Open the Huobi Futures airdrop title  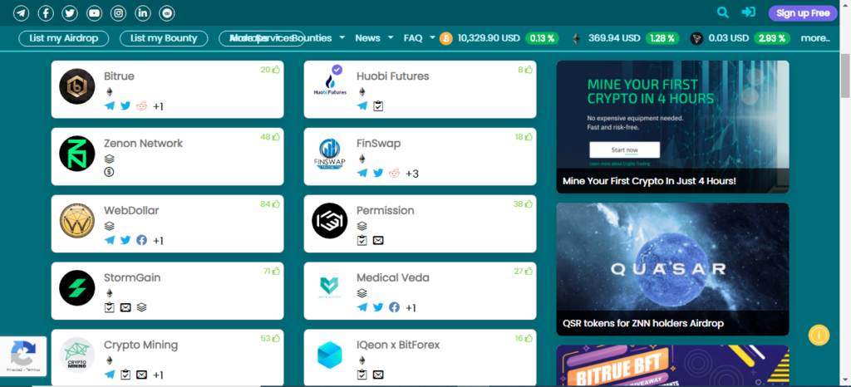[x=393, y=76]
